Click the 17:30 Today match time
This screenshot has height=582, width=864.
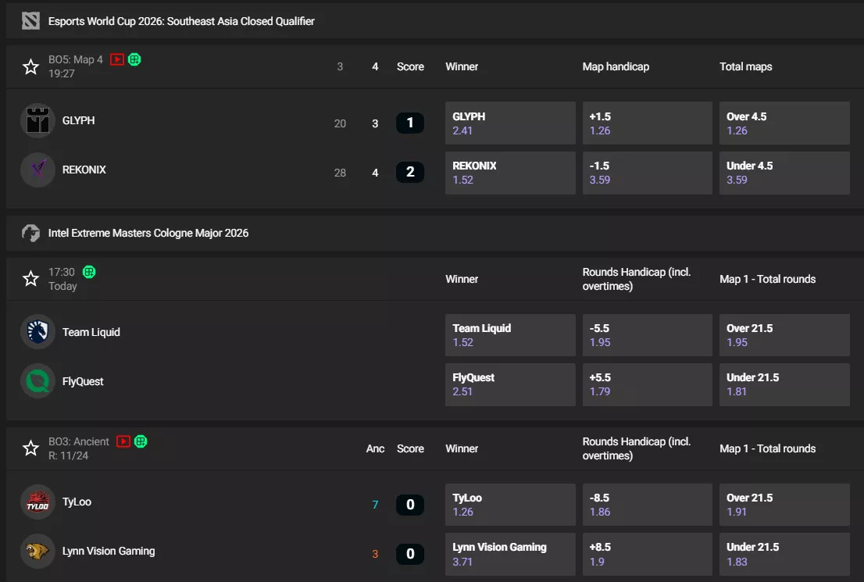click(x=62, y=279)
